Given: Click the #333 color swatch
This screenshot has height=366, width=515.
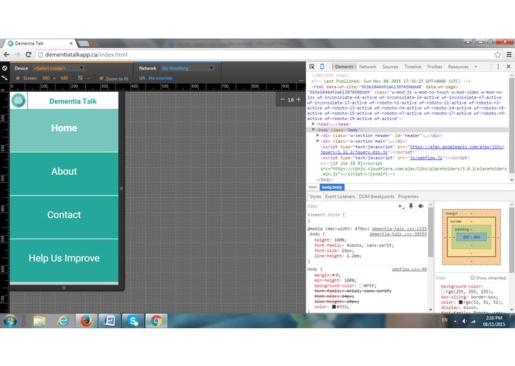Looking at the screenshot, I should click(x=333, y=307).
